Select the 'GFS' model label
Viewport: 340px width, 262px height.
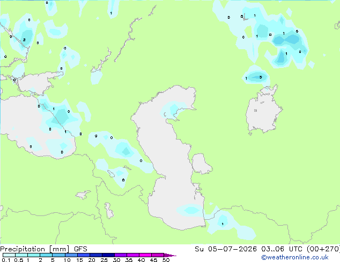pos(80,249)
